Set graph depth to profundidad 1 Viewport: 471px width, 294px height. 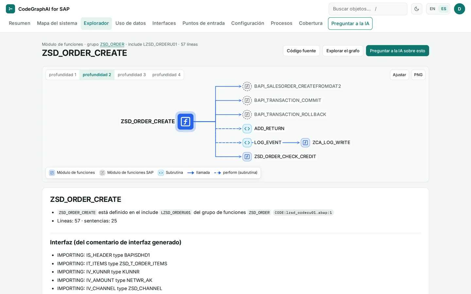pyautogui.click(x=63, y=75)
